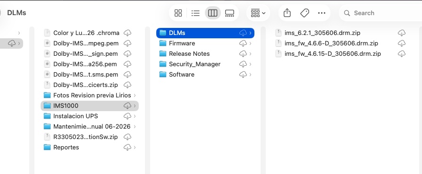
Task: Click the Share toolbar icon
Action: click(x=287, y=13)
